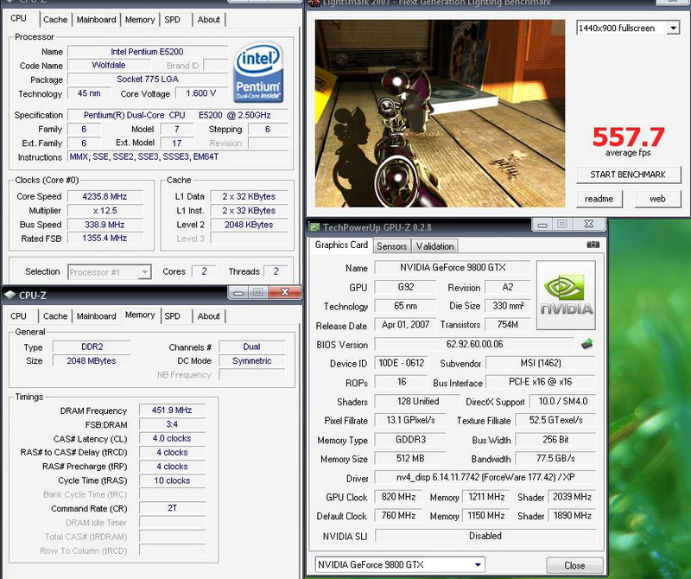Screen dimensions: 691x579
Task: Click the NVIDIA logo in GPU-Z
Action: 566,295
